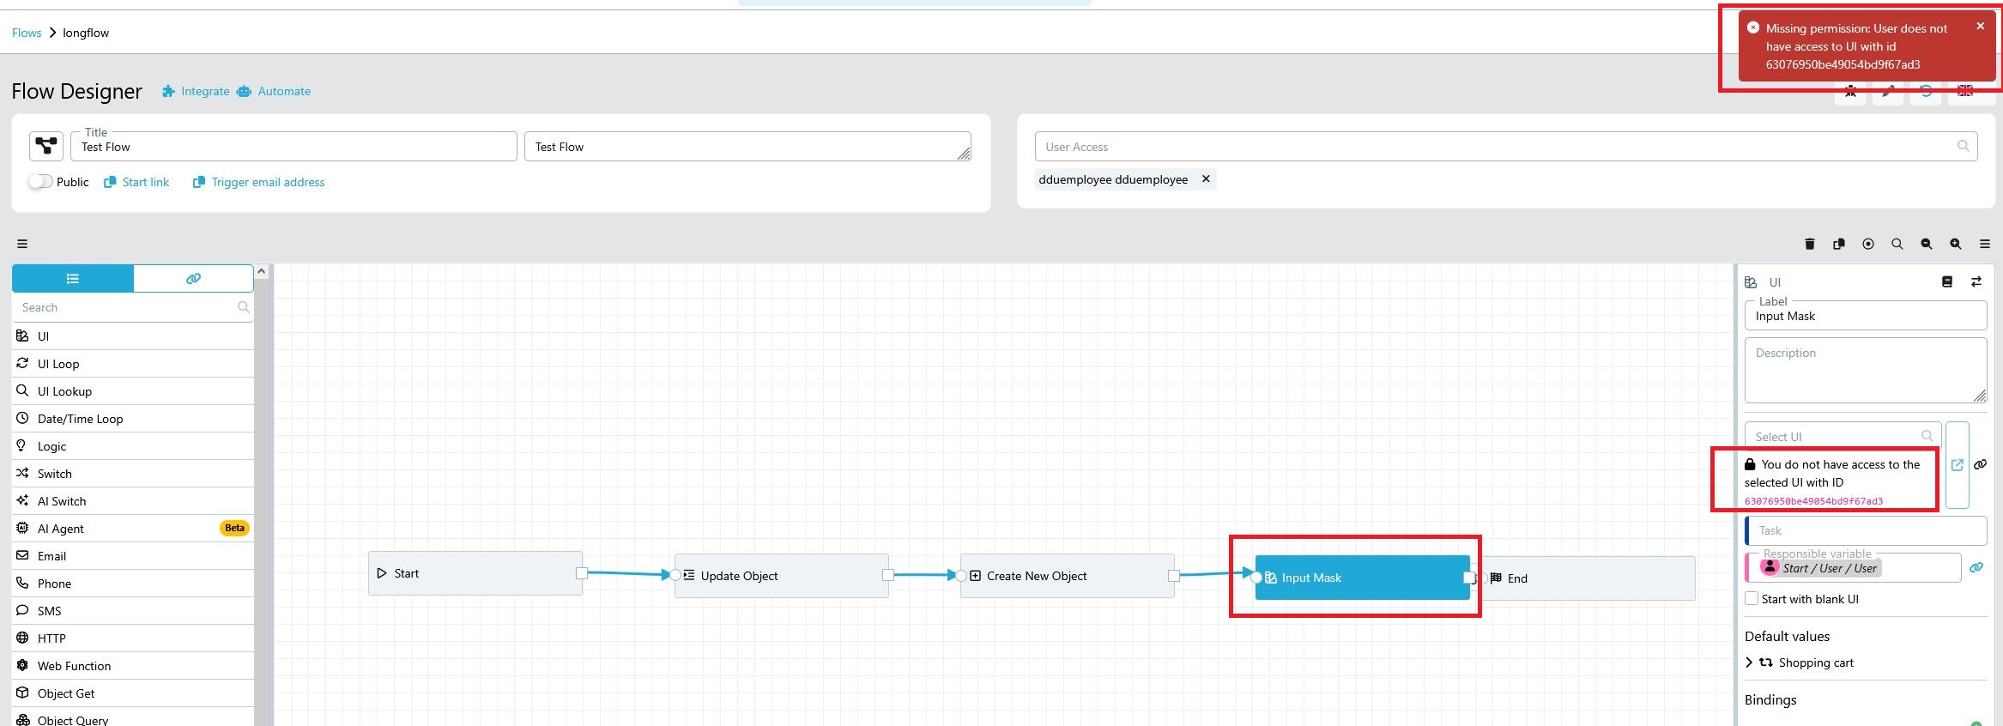Dismiss the missing permission error toast
The height and width of the screenshot is (726, 2003).
tap(1981, 27)
